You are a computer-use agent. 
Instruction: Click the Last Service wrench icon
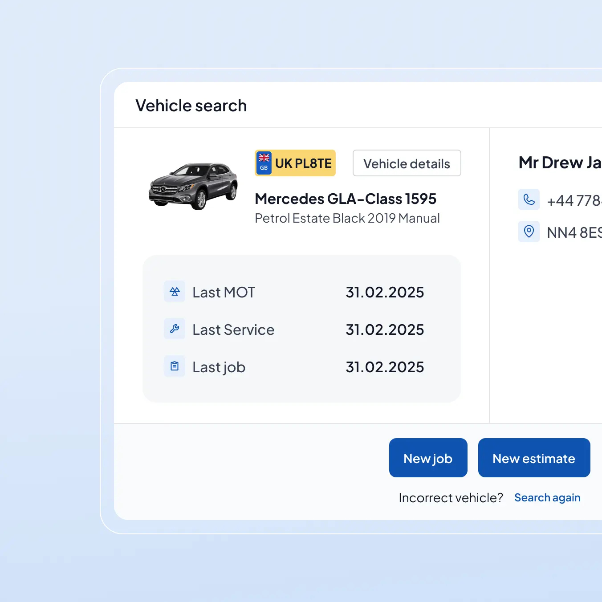(x=175, y=329)
